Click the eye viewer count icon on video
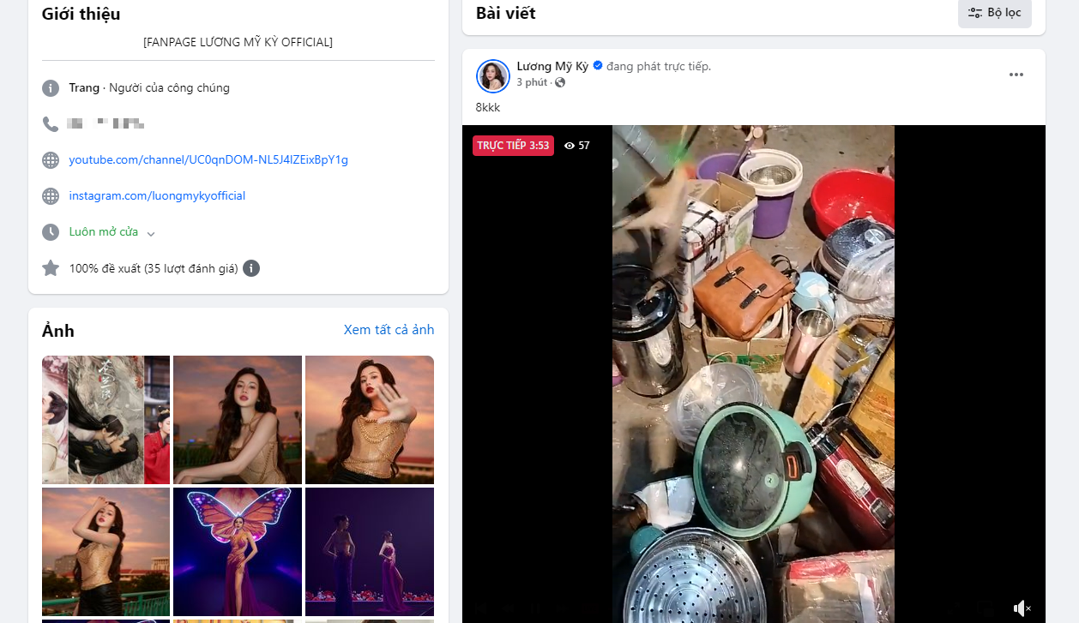Image resolution: width=1079 pixels, height=623 pixels. click(569, 146)
